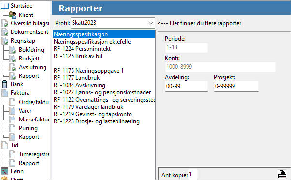Screen dimensions: 291x180
Task: Open Startside in the navigation tree
Action: pos(22,6)
